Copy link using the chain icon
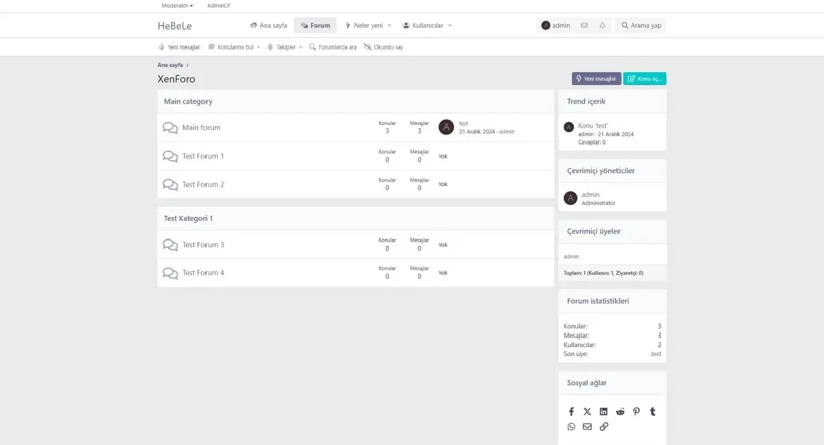Image resolution: width=824 pixels, height=445 pixels. pyautogui.click(x=603, y=426)
